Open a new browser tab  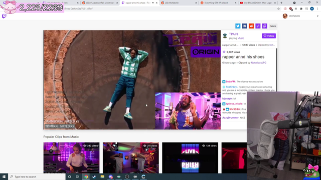click(281, 3)
